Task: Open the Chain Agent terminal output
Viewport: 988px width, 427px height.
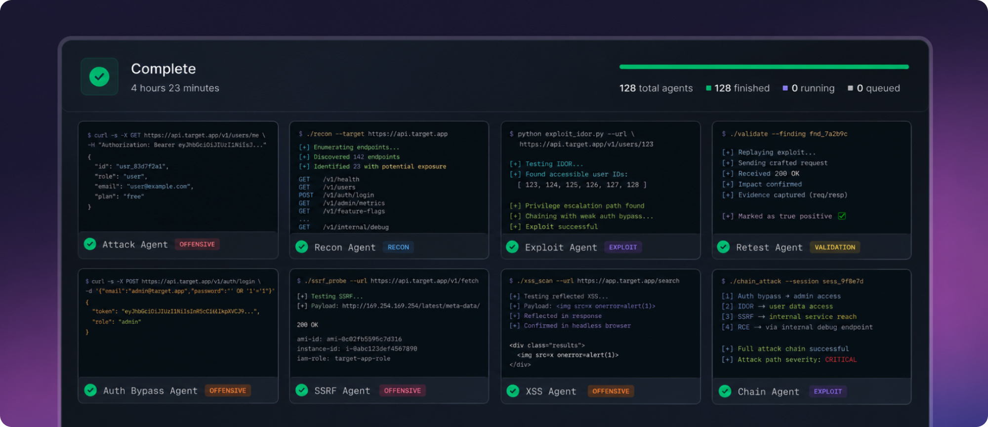Action: (812, 324)
